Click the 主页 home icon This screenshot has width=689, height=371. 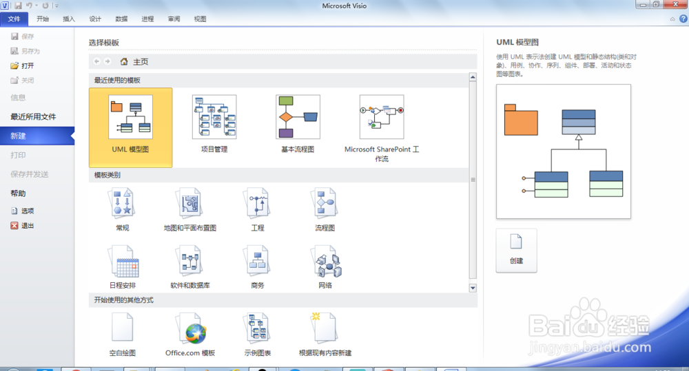(x=124, y=61)
